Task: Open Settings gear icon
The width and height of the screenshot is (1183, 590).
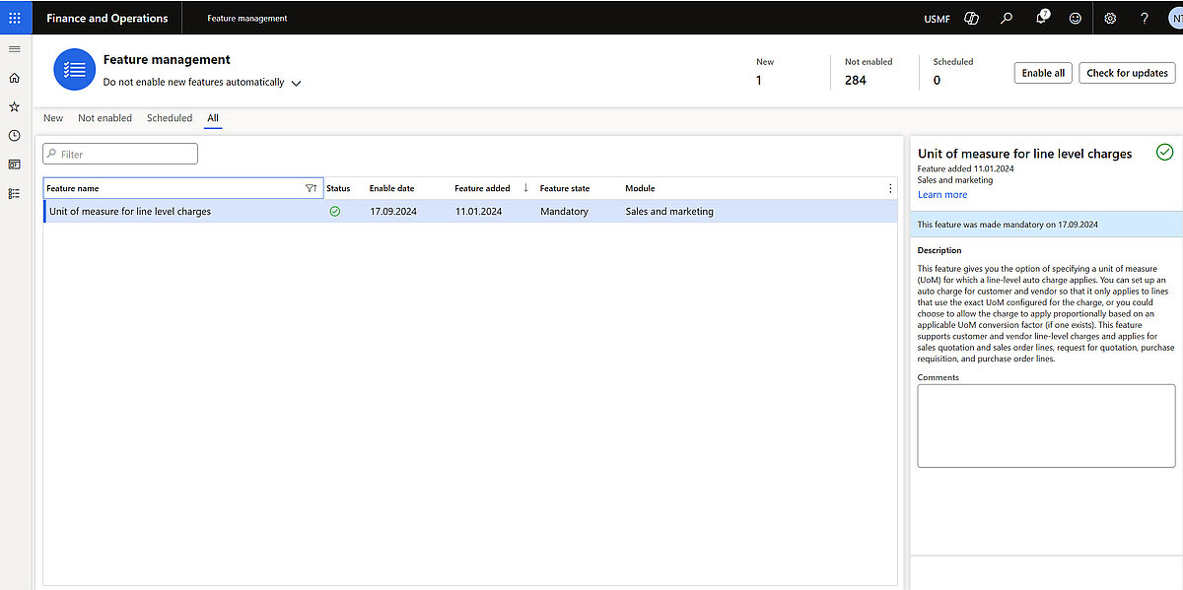Action: coord(1110,18)
